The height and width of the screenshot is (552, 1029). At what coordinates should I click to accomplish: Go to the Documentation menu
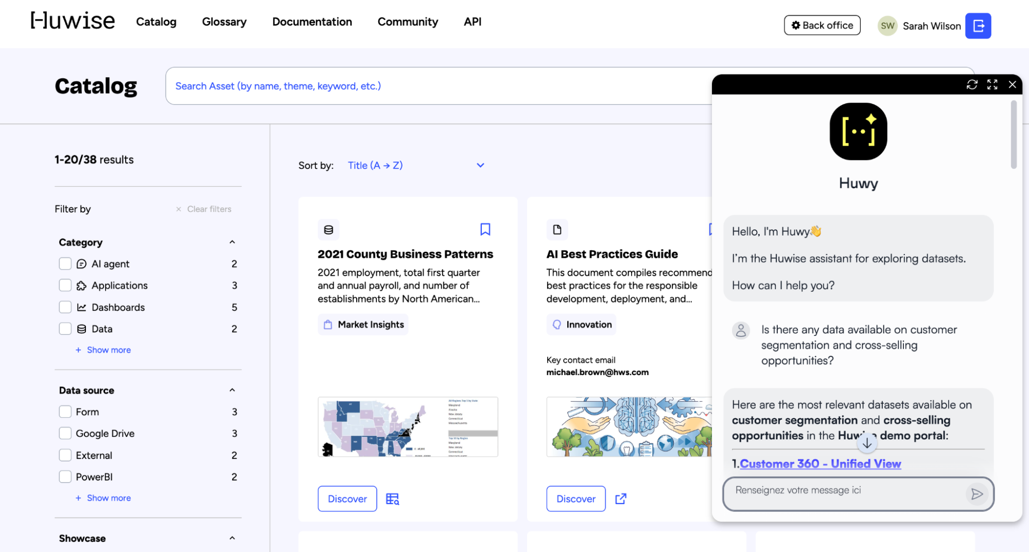point(312,22)
